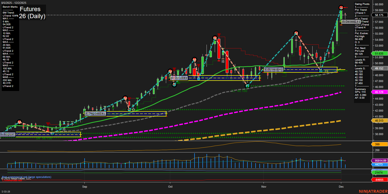Click the blue 44273 volume tag
This screenshot has height=194, width=388.
tap(379, 164)
